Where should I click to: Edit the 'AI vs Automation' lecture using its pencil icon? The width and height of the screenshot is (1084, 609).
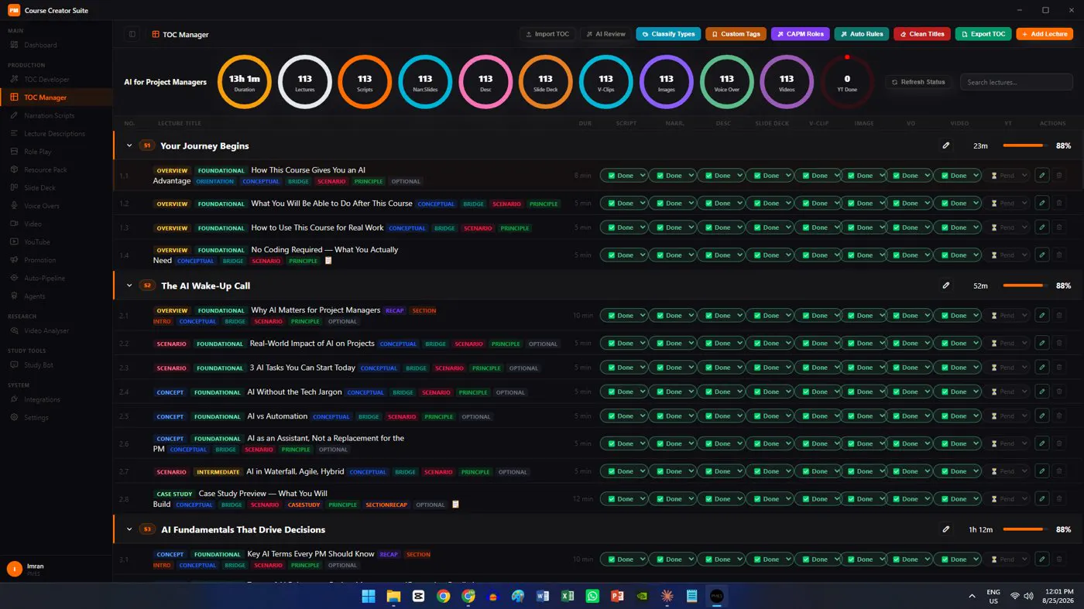click(x=1042, y=416)
